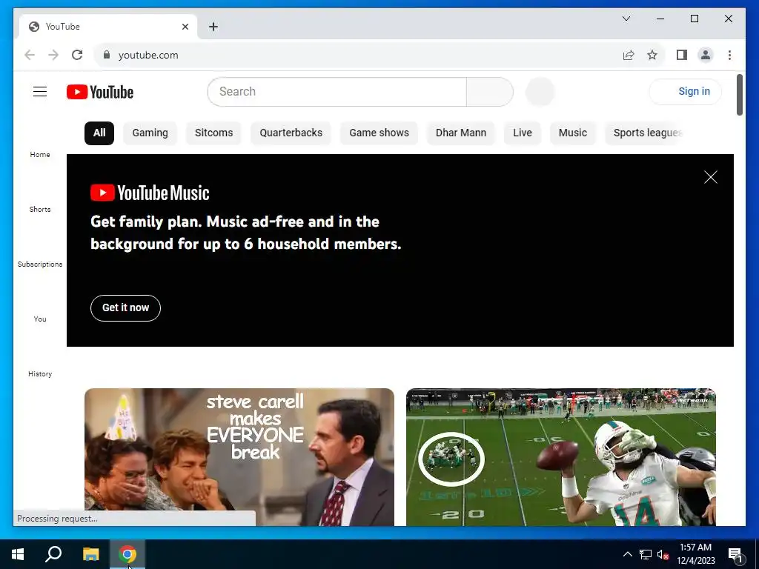Share this page using the share icon
The image size is (759, 569).
click(629, 55)
